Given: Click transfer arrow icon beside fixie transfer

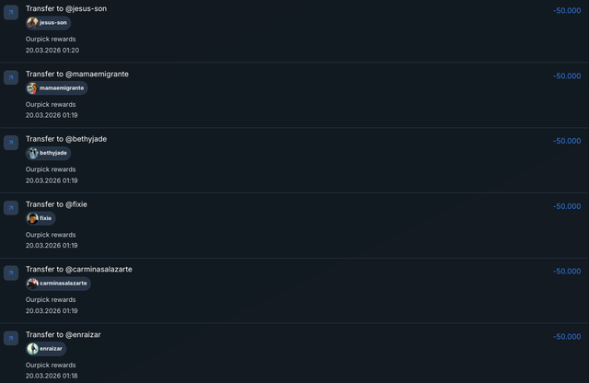Looking at the screenshot, I should click(11, 208).
